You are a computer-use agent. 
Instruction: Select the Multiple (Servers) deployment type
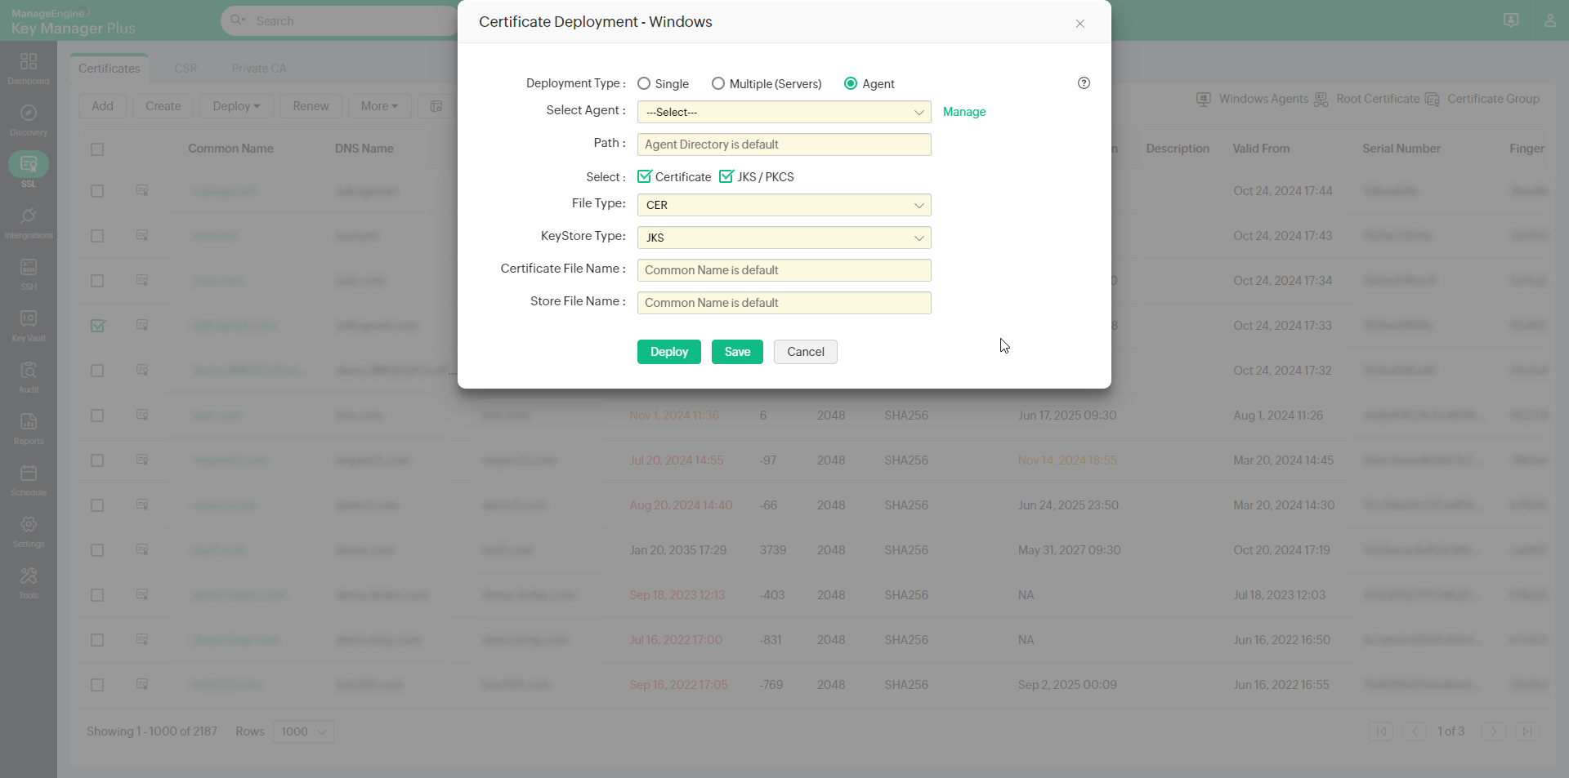click(x=718, y=83)
